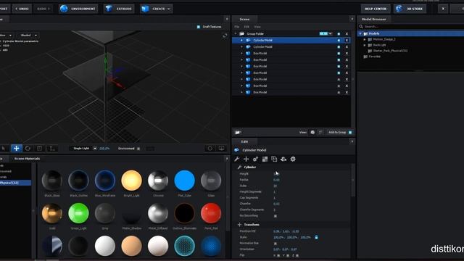The width and height of the screenshot is (464, 261).
Task: Open the 3D Store
Action: point(410,9)
